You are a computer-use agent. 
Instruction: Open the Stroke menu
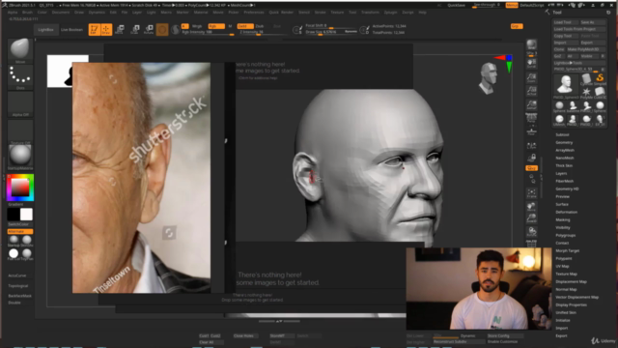pos(320,13)
